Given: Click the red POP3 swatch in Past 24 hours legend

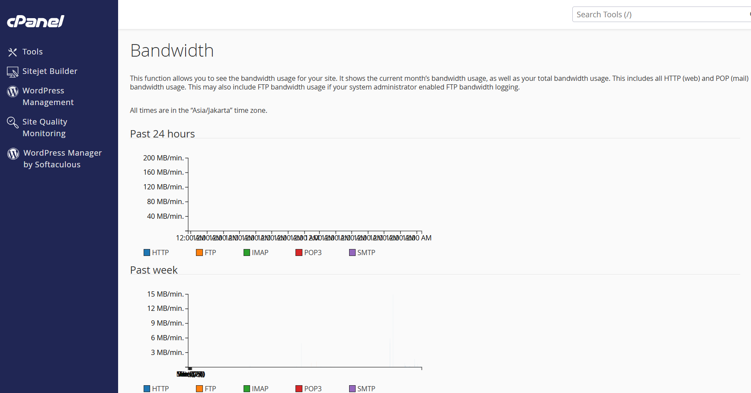Looking at the screenshot, I should 299,252.
